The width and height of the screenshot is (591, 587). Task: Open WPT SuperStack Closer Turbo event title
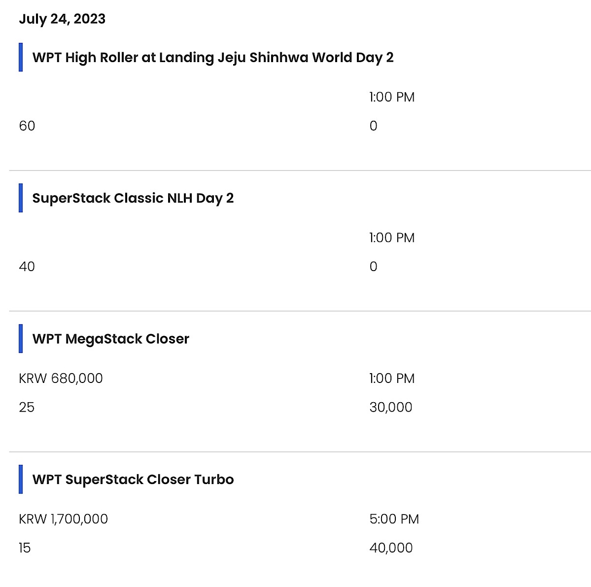(133, 479)
